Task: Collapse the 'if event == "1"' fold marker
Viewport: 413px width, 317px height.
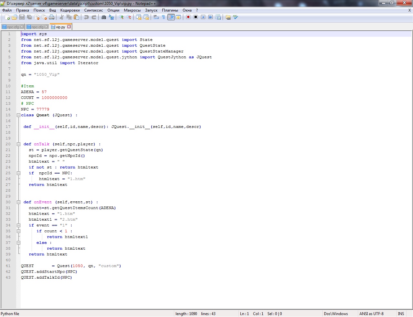Action: pyautogui.click(x=18, y=225)
